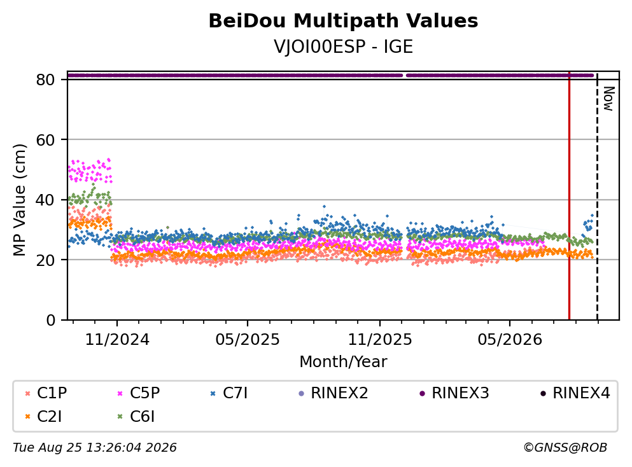This screenshot has height=467, width=632.
Task: Click the vertical red event line
Action: click(x=569, y=196)
